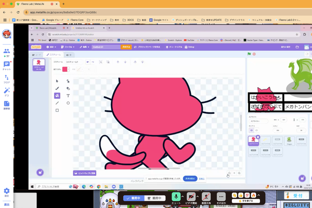Image resolution: width=312 pixels, height=208 pixels.
Task: Choose the Brush tool in paint editor
Action: (x=57, y=88)
